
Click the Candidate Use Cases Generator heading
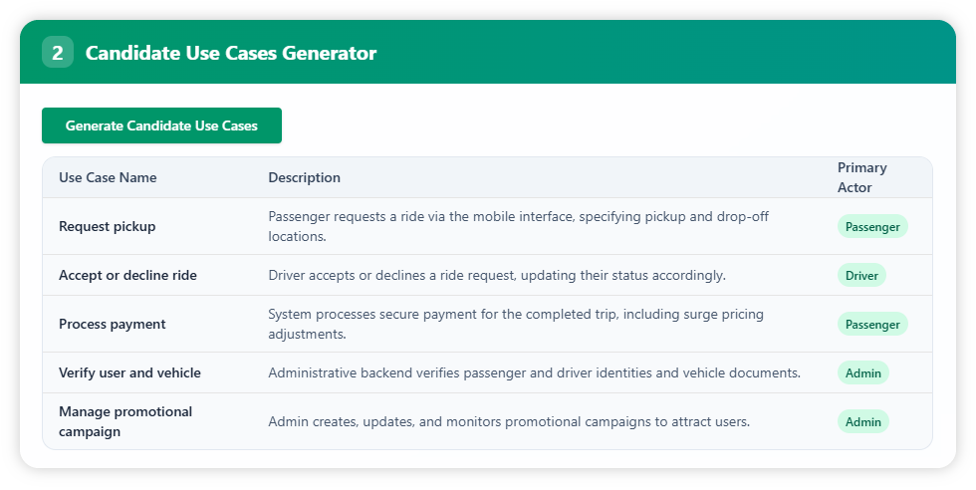click(x=231, y=53)
